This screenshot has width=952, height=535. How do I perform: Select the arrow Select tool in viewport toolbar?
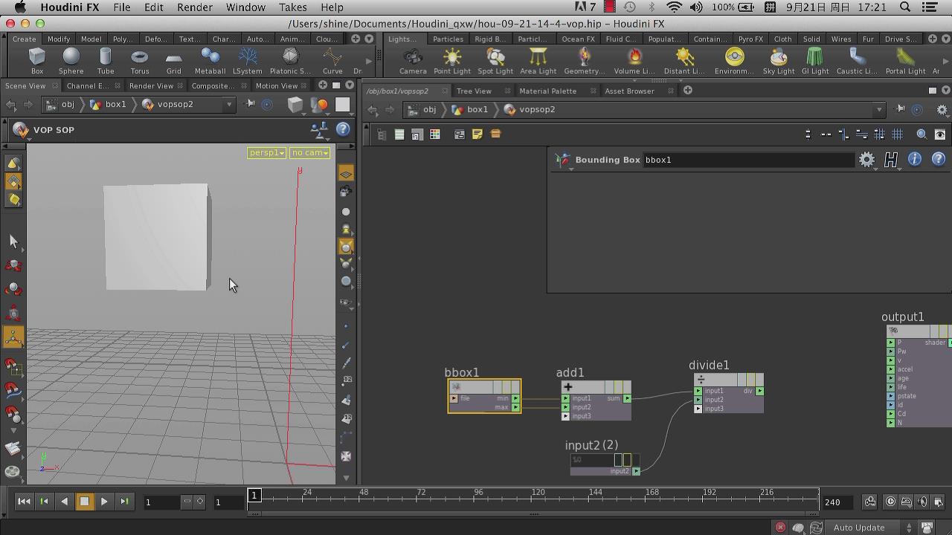[13, 241]
